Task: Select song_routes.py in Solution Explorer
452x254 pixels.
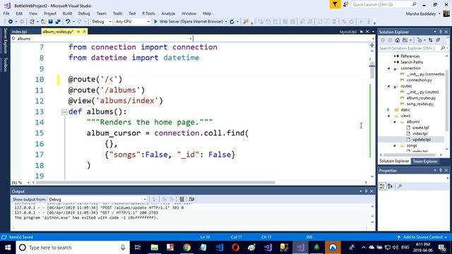Action: [x=420, y=104]
